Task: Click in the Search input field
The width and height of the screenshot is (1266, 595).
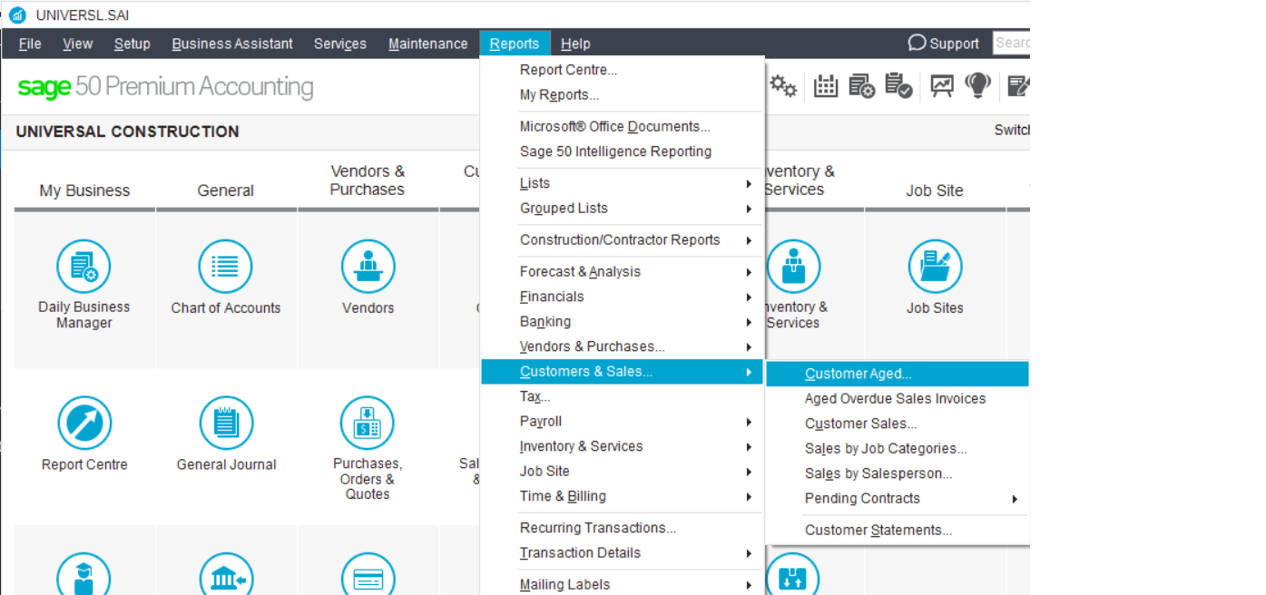Action: point(1011,43)
